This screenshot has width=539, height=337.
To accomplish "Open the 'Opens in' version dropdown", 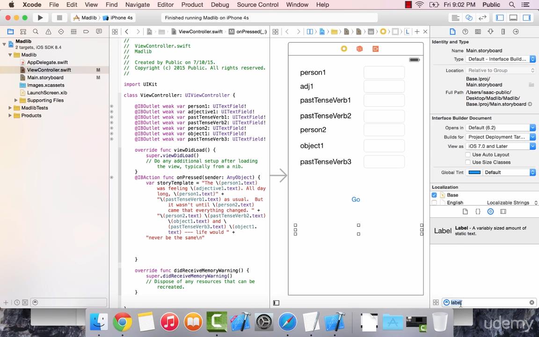I will [x=501, y=127].
